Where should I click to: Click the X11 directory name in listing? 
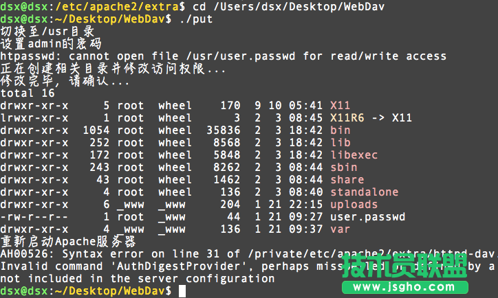coord(340,106)
